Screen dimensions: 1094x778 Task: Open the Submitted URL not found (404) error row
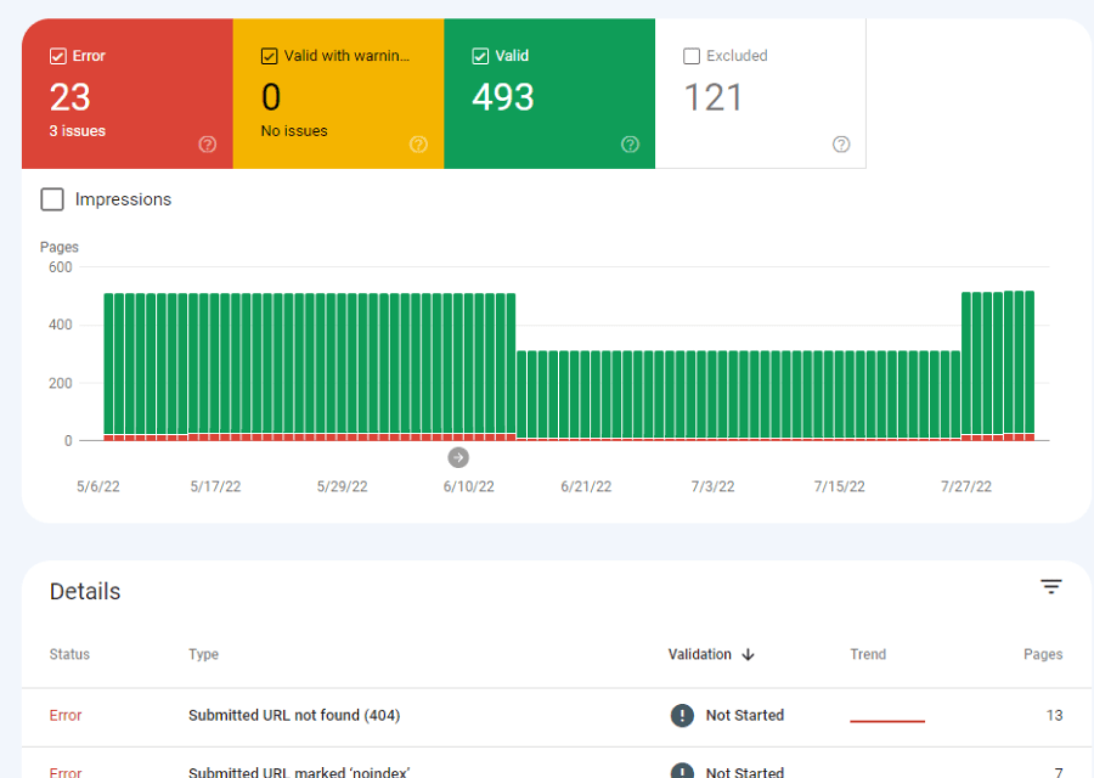pyautogui.click(x=294, y=716)
